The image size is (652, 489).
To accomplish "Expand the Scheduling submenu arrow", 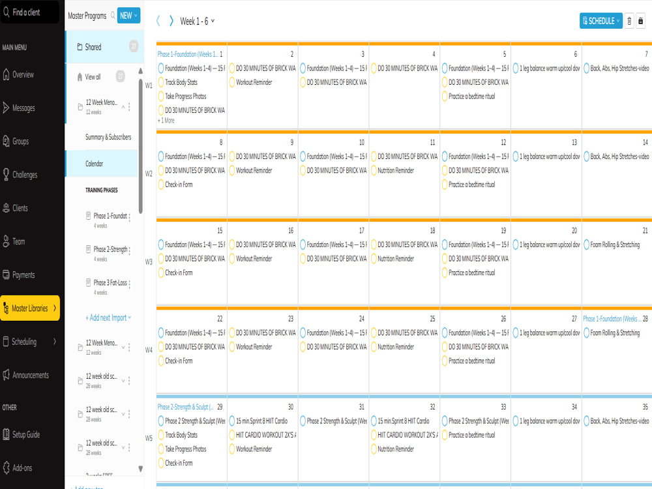I will pos(55,342).
